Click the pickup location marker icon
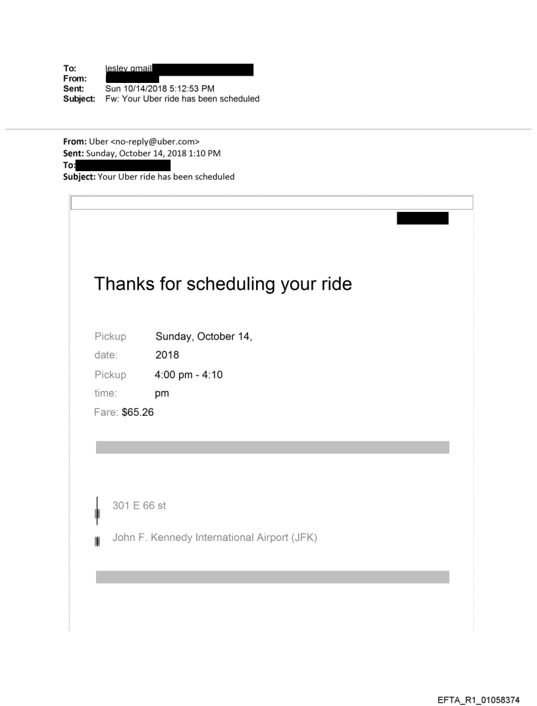The height and width of the screenshot is (706, 537). pos(97,513)
